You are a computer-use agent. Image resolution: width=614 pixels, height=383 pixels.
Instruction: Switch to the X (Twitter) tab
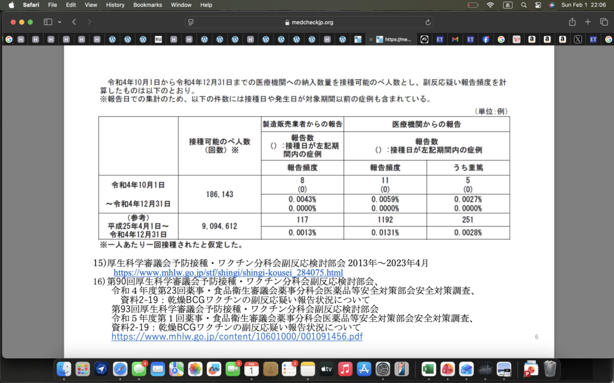point(577,39)
